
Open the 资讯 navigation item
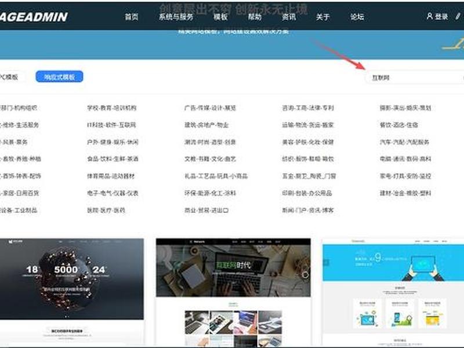pyautogui.click(x=288, y=17)
